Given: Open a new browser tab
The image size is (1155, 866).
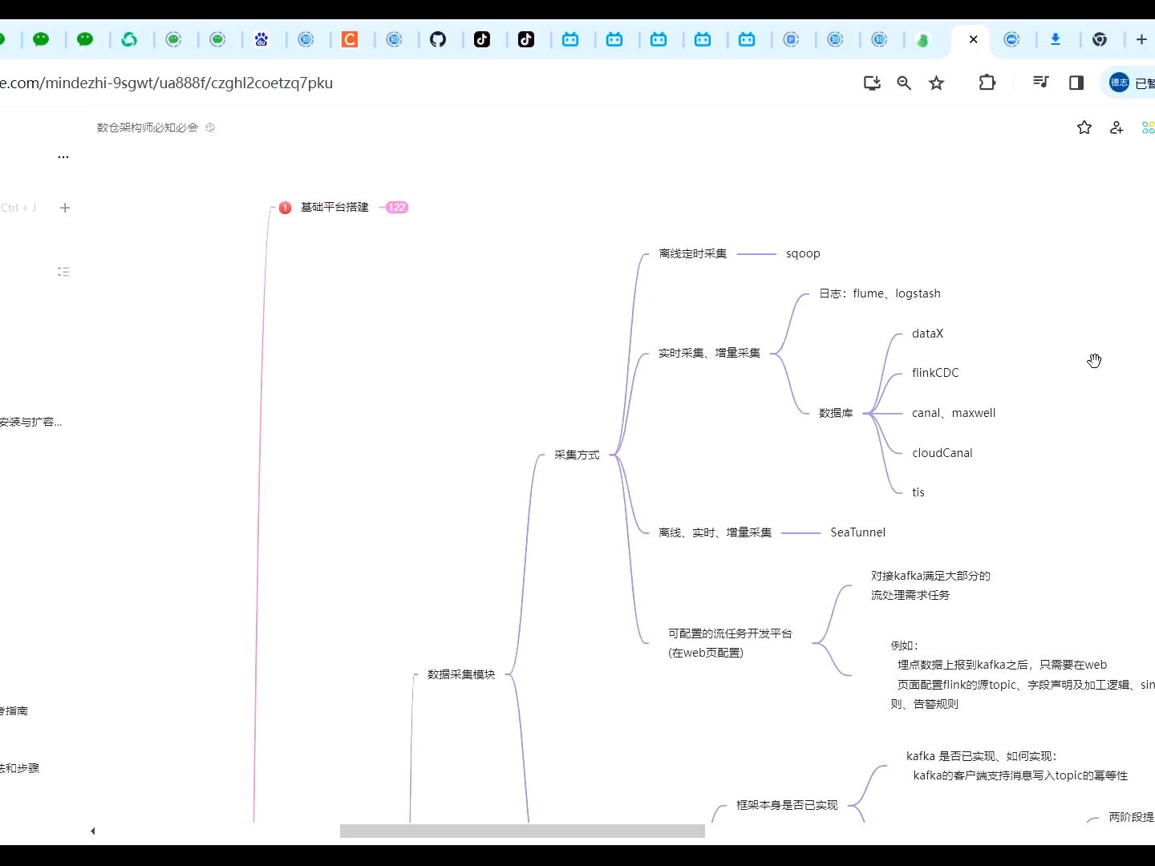Looking at the screenshot, I should [x=1141, y=39].
